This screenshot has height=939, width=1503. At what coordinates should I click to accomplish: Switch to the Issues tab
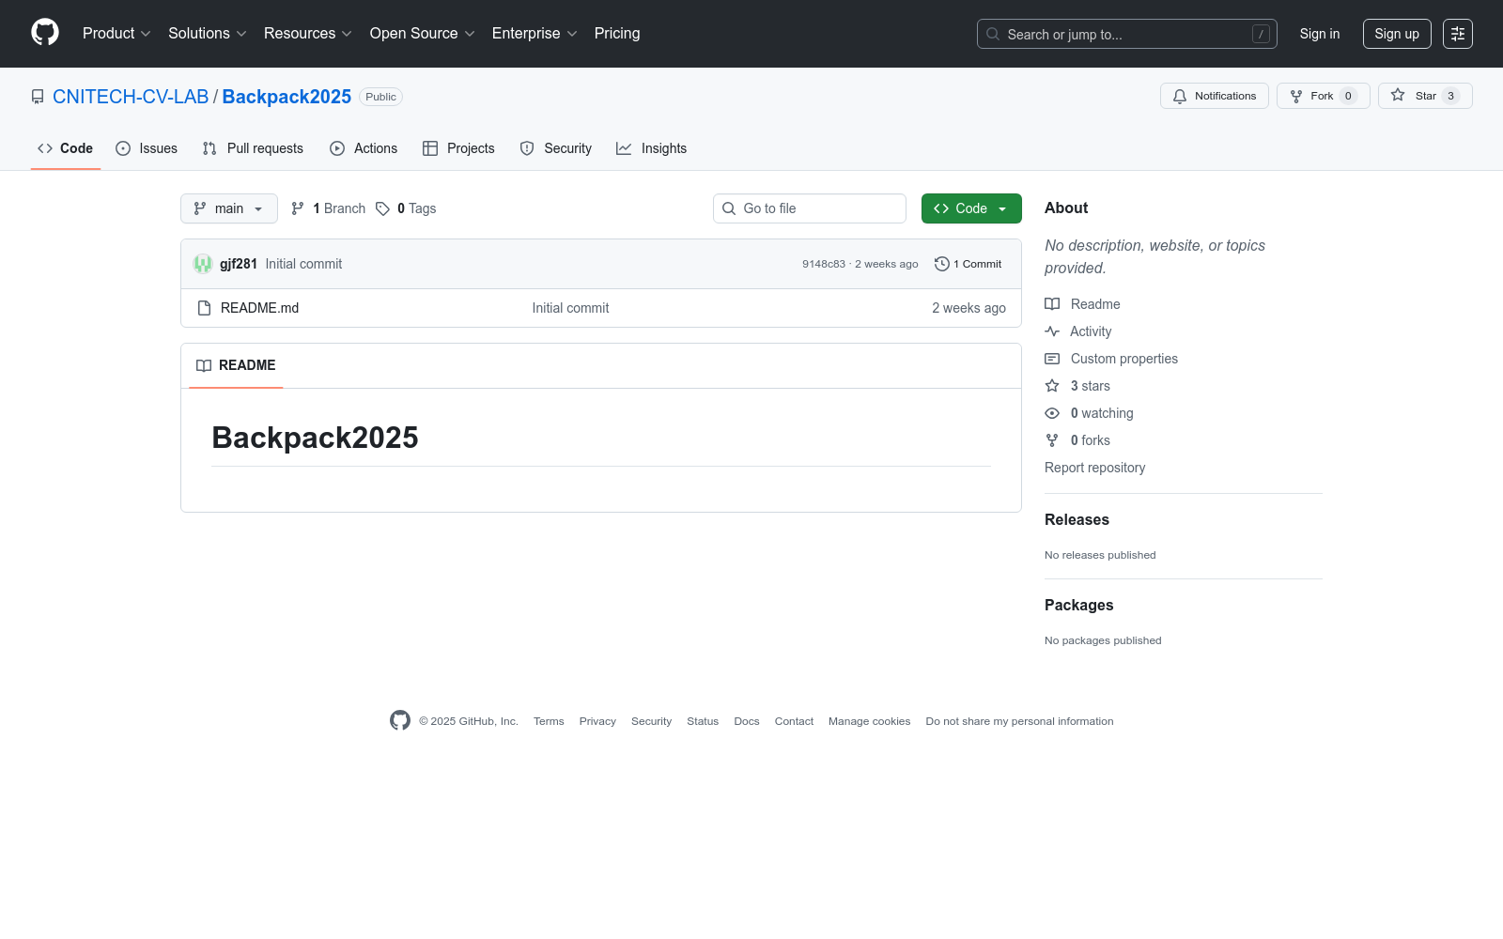coord(147,148)
